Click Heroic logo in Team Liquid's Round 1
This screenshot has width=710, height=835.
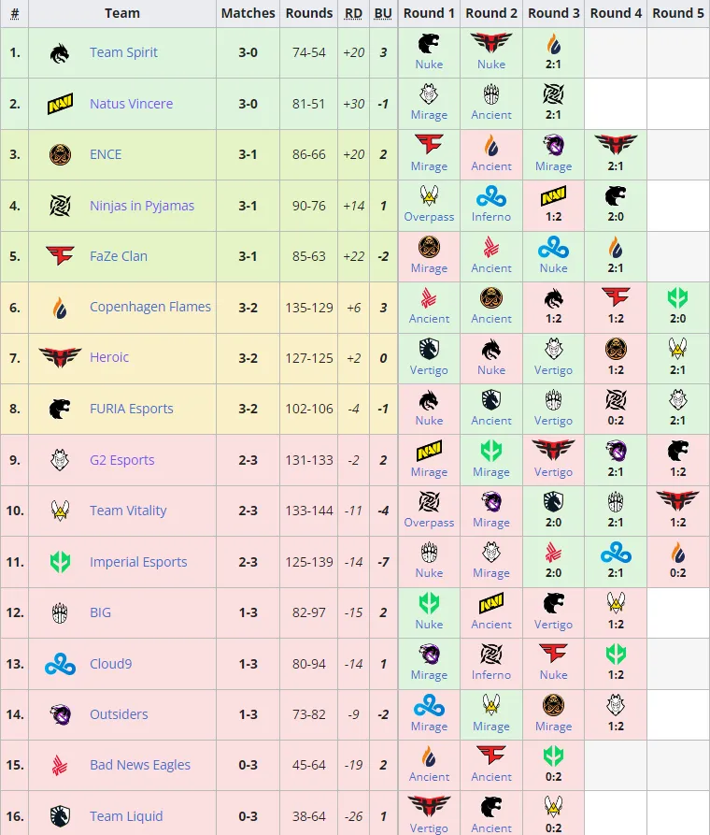(429, 807)
